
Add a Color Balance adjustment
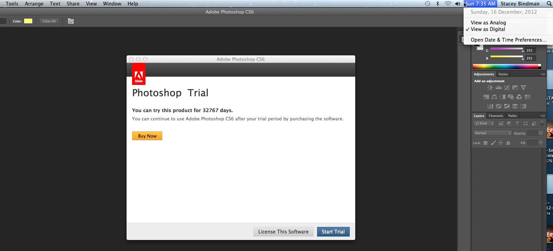pyautogui.click(x=495, y=97)
